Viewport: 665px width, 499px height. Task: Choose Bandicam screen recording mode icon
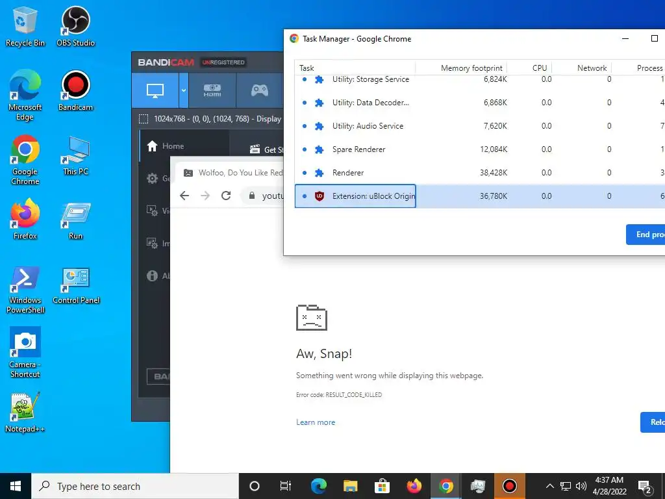point(155,90)
